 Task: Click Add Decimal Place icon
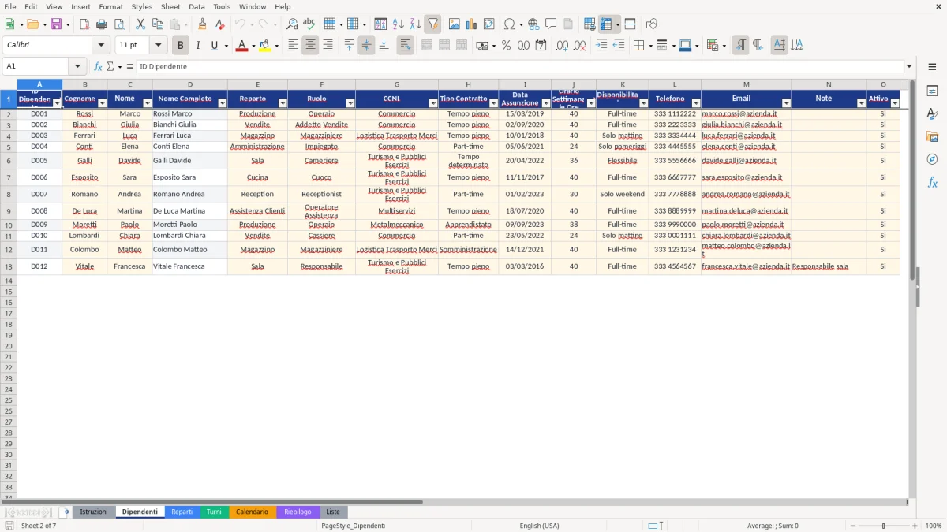pyautogui.click(x=562, y=46)
